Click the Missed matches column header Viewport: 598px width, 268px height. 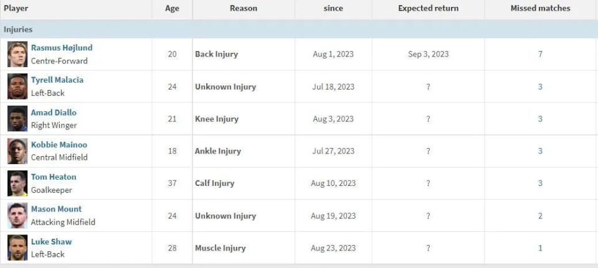[x=540, y=9]
